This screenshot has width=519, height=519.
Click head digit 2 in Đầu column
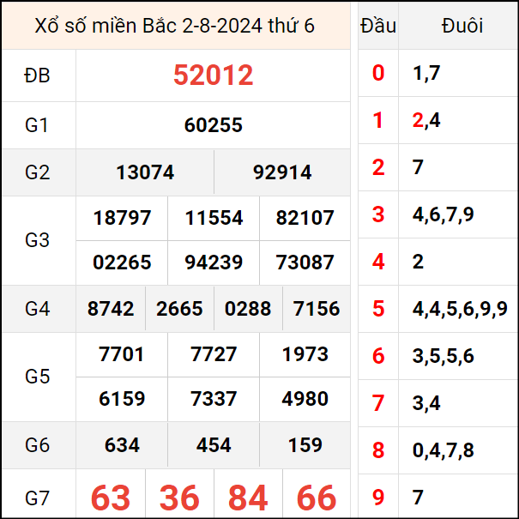(378, 167)
